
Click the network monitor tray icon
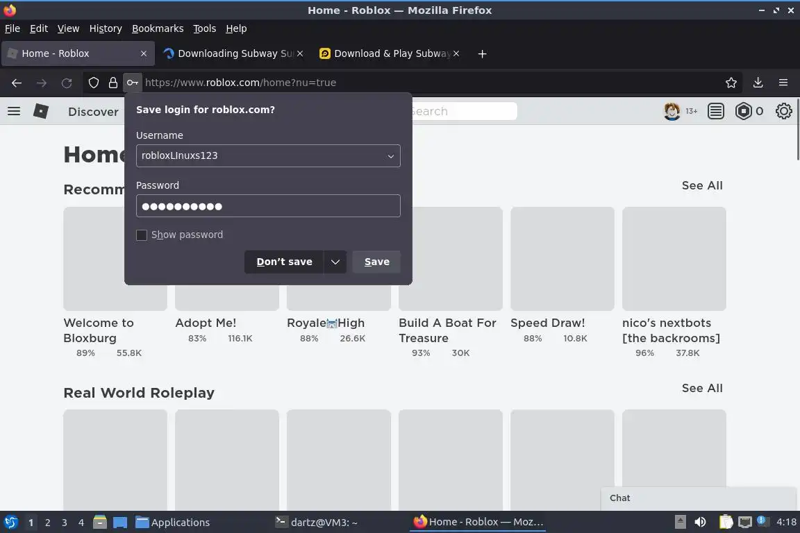[x=745, y=522]
